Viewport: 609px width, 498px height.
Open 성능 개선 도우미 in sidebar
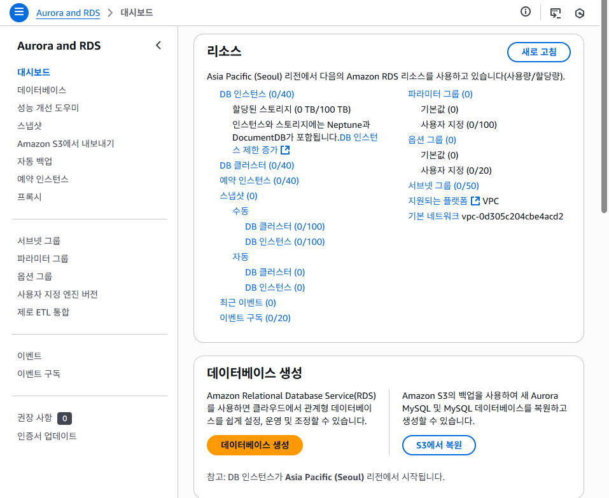(x=48, y=108)
